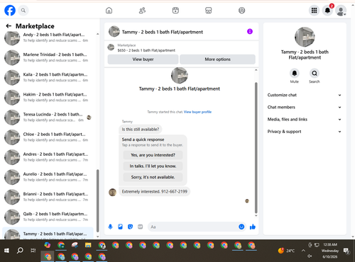355x262 pixels.
Task: Click the attach photo icon
Action: [120, 227]
